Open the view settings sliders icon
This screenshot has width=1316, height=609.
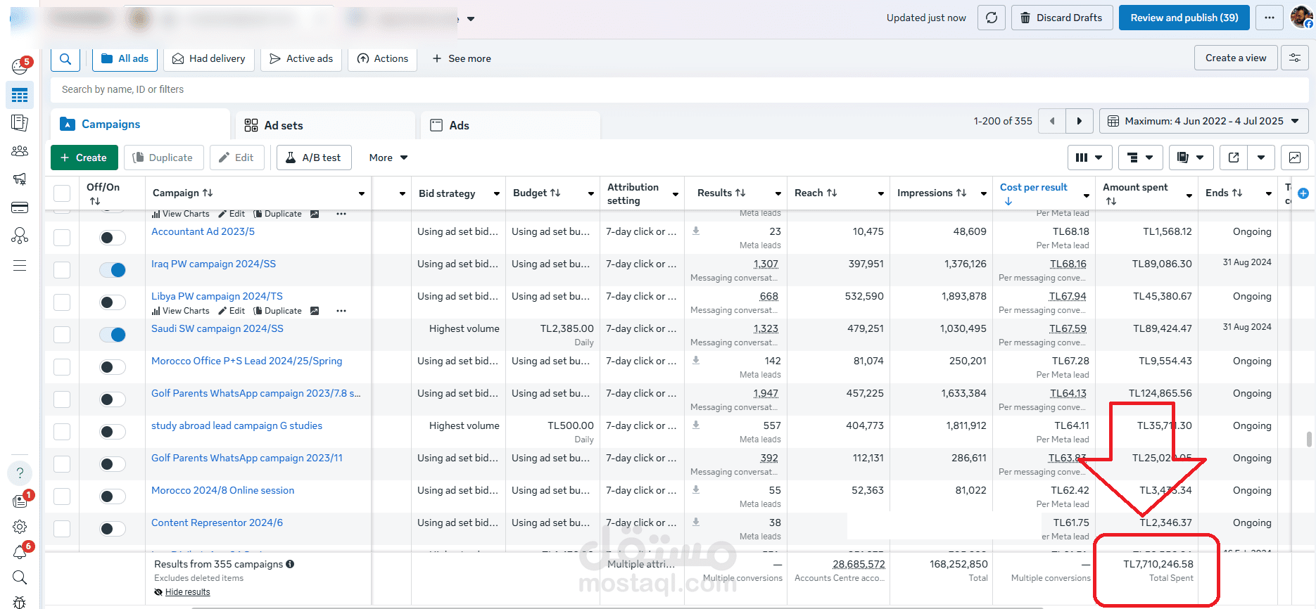(1295, 58)
